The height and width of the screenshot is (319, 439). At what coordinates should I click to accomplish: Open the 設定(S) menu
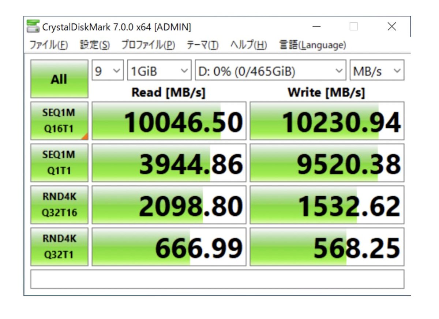pos(95,45)
